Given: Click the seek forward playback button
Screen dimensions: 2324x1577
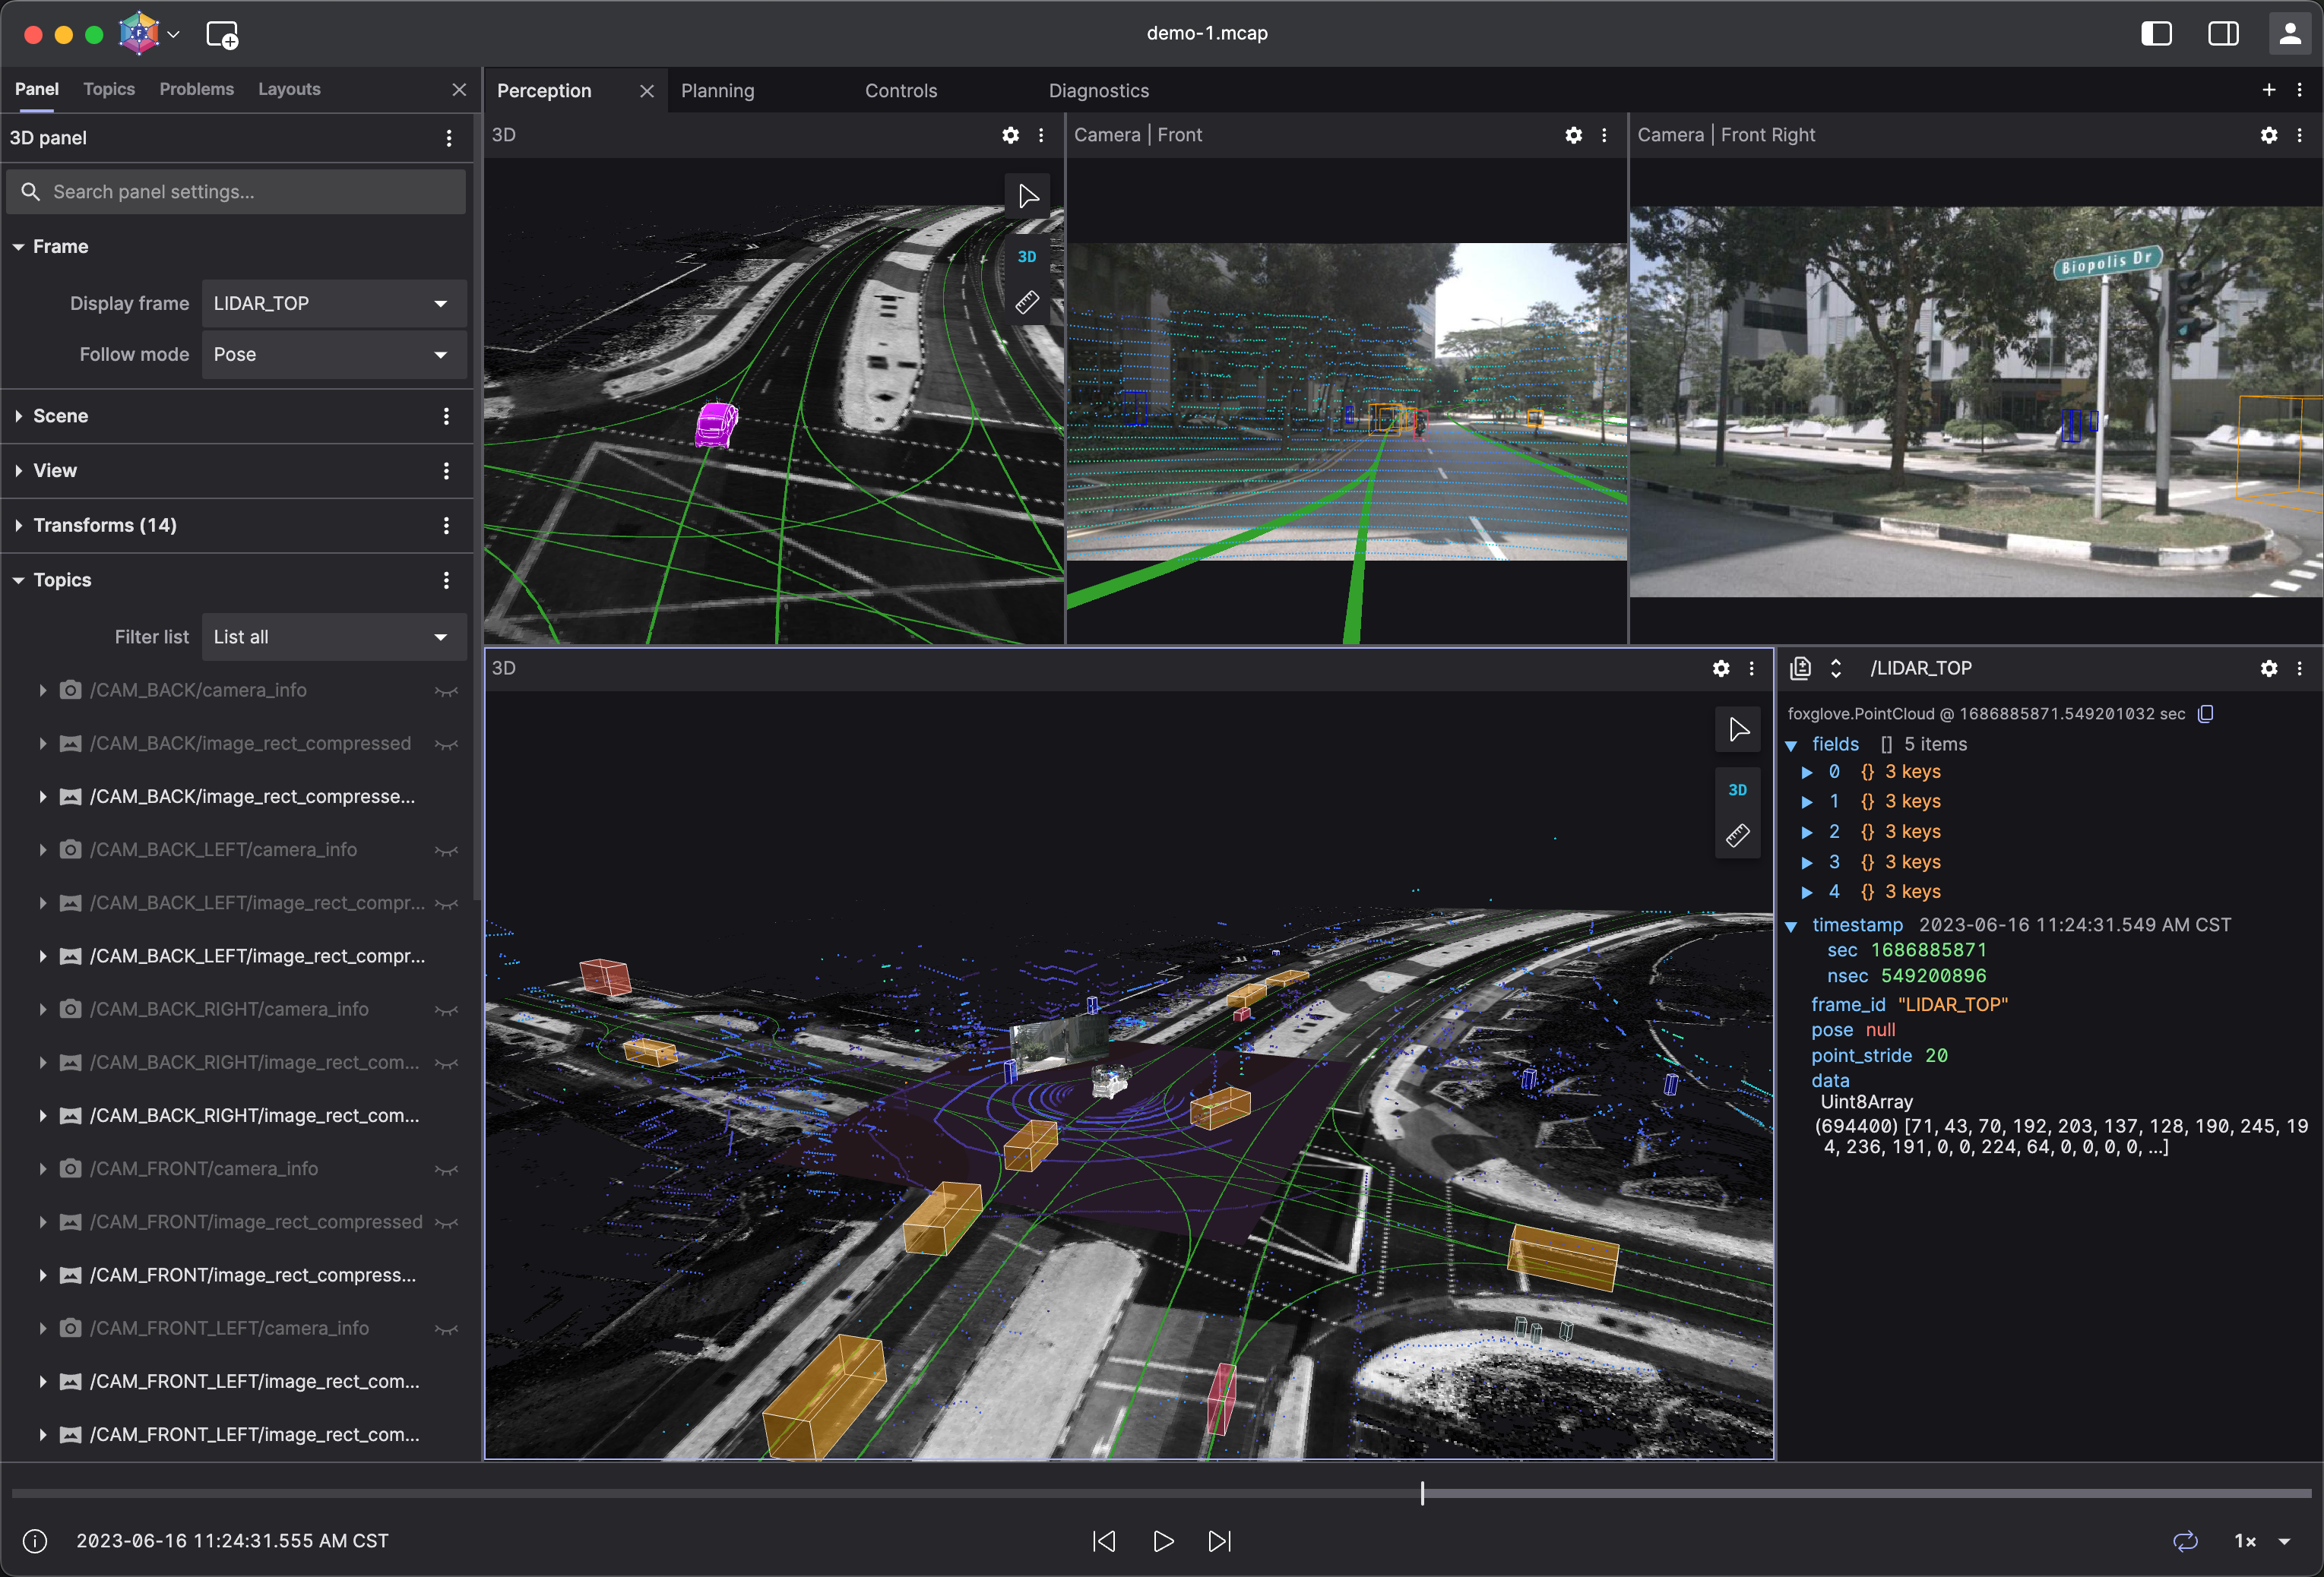Looking at the screenshot, I should 1219,1540.
